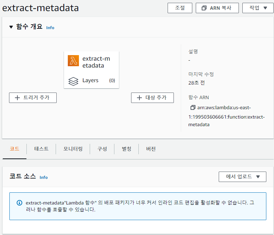
Task: Click the plus icon in 트리거 추가
Action: click(x=17, y=98)
